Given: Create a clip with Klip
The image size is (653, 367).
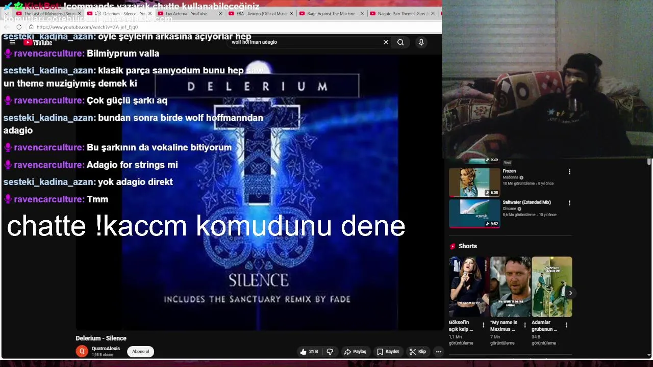Looking at the screenshot, I should click(x=417, y=352).
